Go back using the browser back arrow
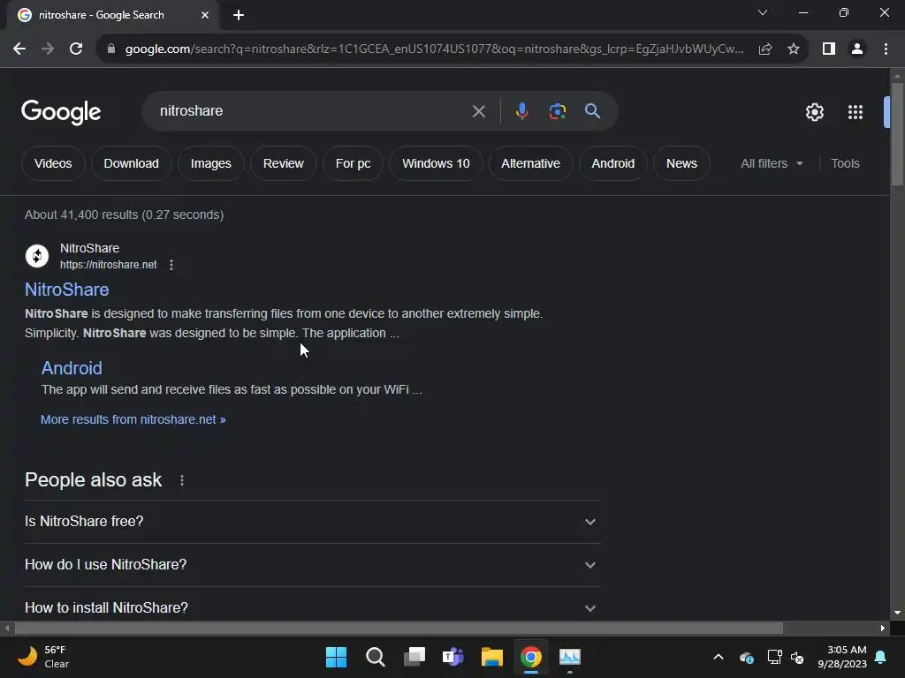This screenshot has width=905, height=678. [x=19, y=49]
